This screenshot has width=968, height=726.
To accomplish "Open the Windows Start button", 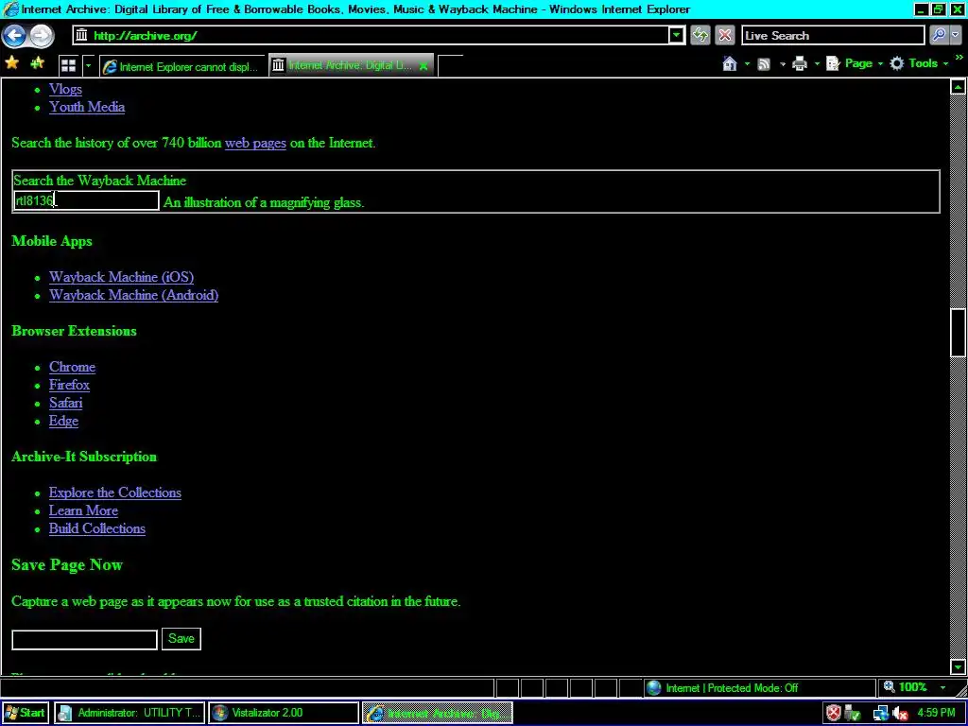I will (x=26, y=713).
